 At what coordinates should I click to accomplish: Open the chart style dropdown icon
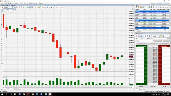tap(15, 7)
